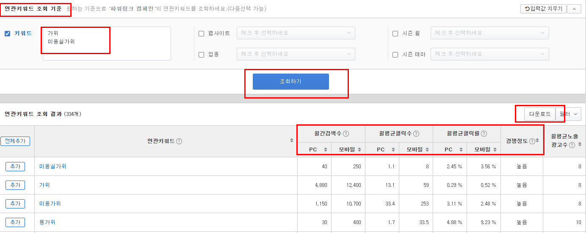Enable the 웹사이트 checkbox
This screenshot has height=233, width=586.
[x=202, y=33]
